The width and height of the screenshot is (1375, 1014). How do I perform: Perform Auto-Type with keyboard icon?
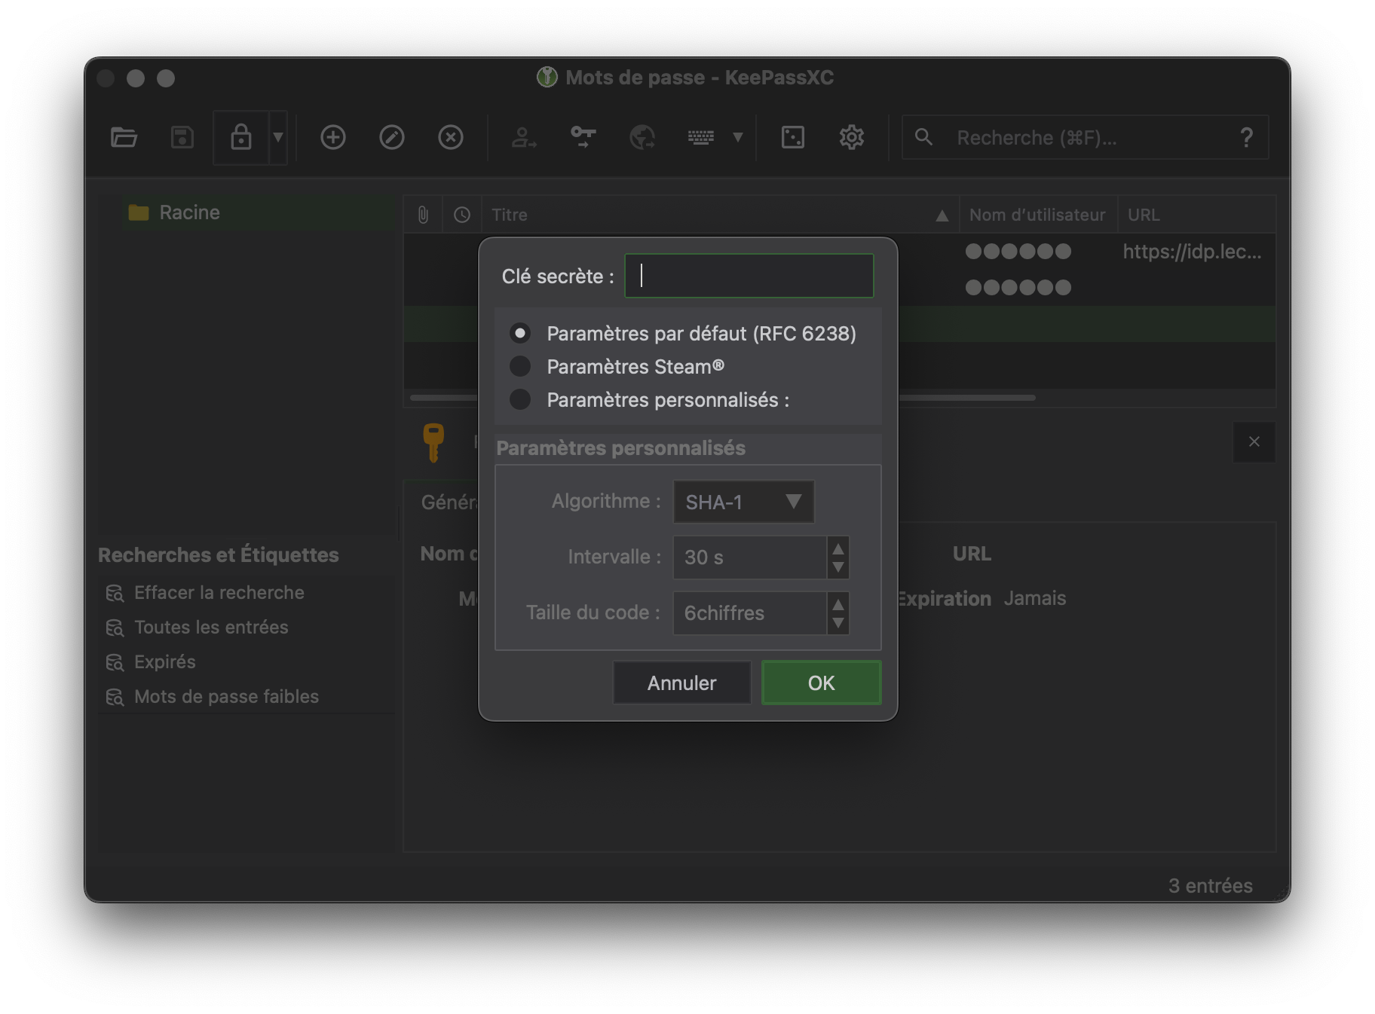point(700,137)
